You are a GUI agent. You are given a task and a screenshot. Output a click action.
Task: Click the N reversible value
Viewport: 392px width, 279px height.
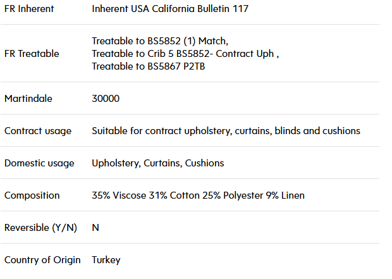[x=95, y=228]
